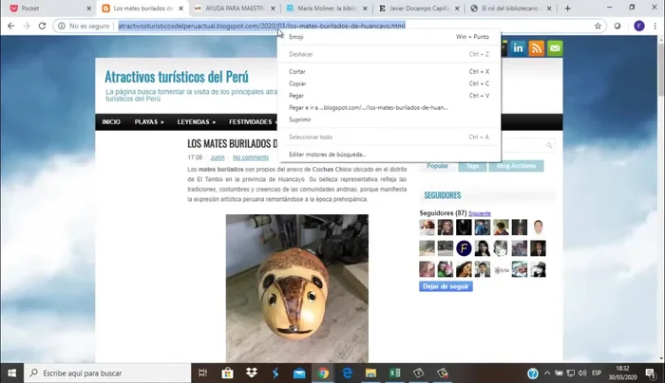Open the RSS feed icon
The height and width of the screenshot is (383, 665).
pyautogui.click(x=536, y=47)
